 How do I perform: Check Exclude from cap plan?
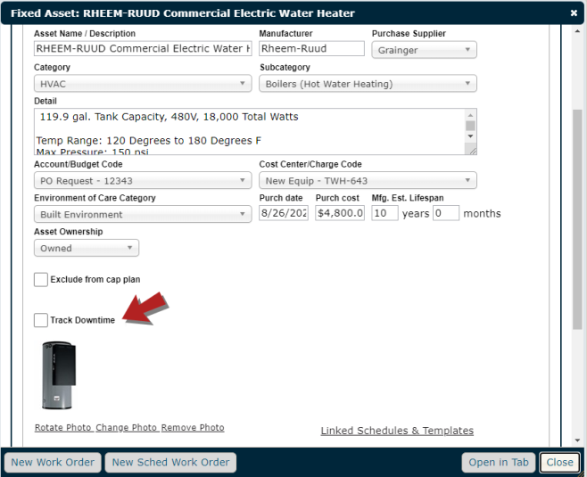pos(41,279)
